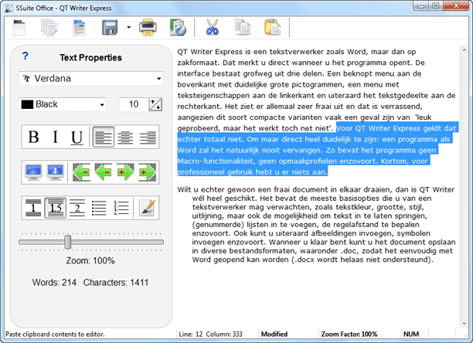This screenshot has width=473, height=343.
Task: Click the Modified status indicator
Action: pyautogui.click(x=274, y=335)
